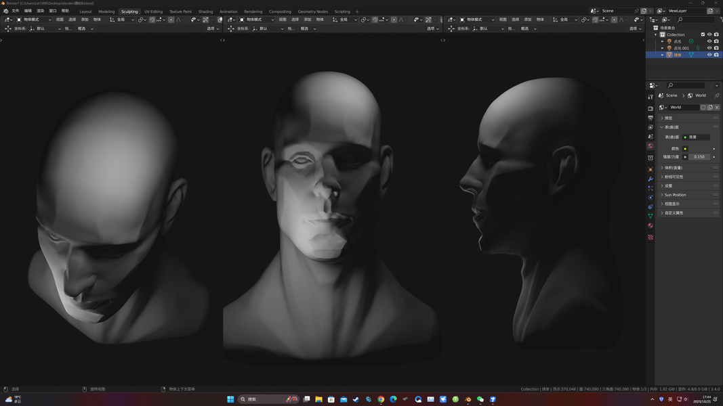Click the World name input field
This screenshot has width=723, height=406.
[684, 108]
